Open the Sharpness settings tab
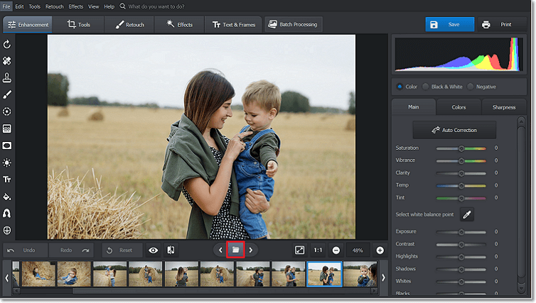 coord(504,107)
